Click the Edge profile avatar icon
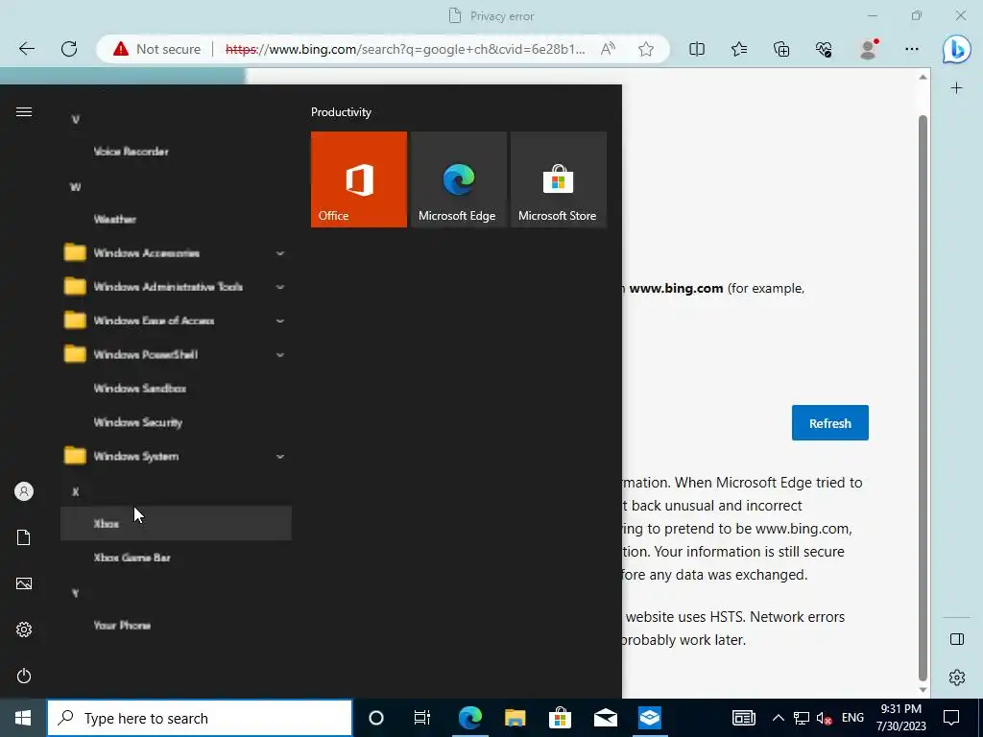The image size is (983, 737). 868,49
